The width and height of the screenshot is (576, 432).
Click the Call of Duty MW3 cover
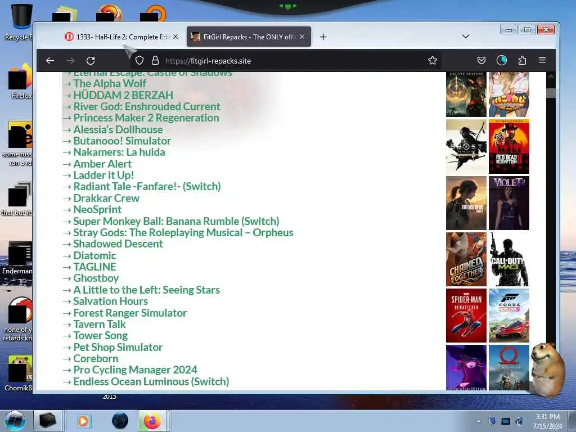tap(508, 259)
